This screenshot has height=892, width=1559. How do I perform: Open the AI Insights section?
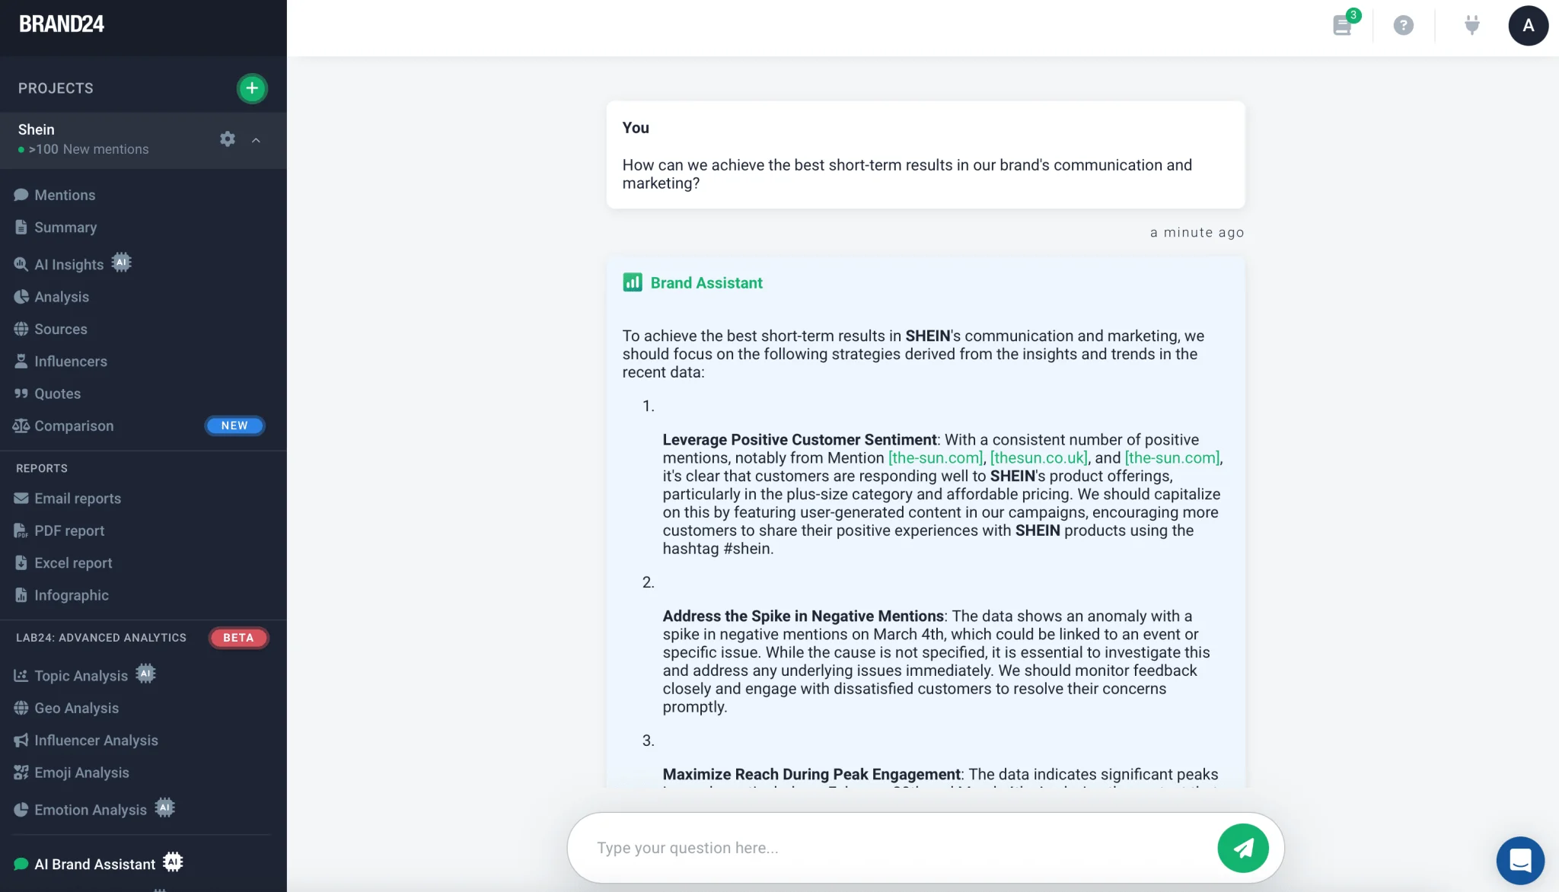point(69,265)
